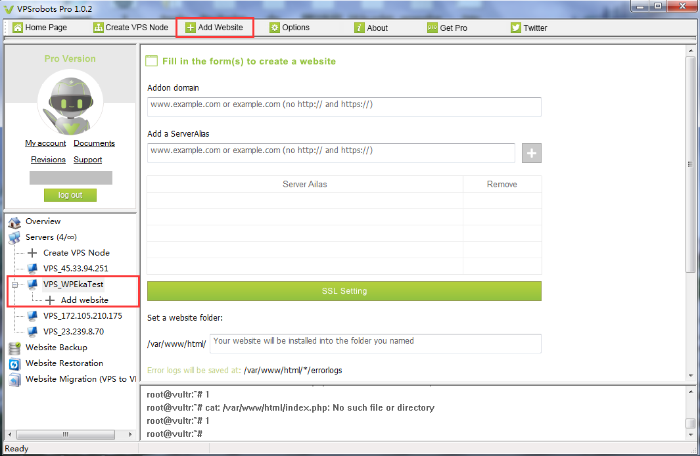Open the Twitter bird icon
Image resolution: width=700 pixels, height=456 pixels.
tap(516, 28)
